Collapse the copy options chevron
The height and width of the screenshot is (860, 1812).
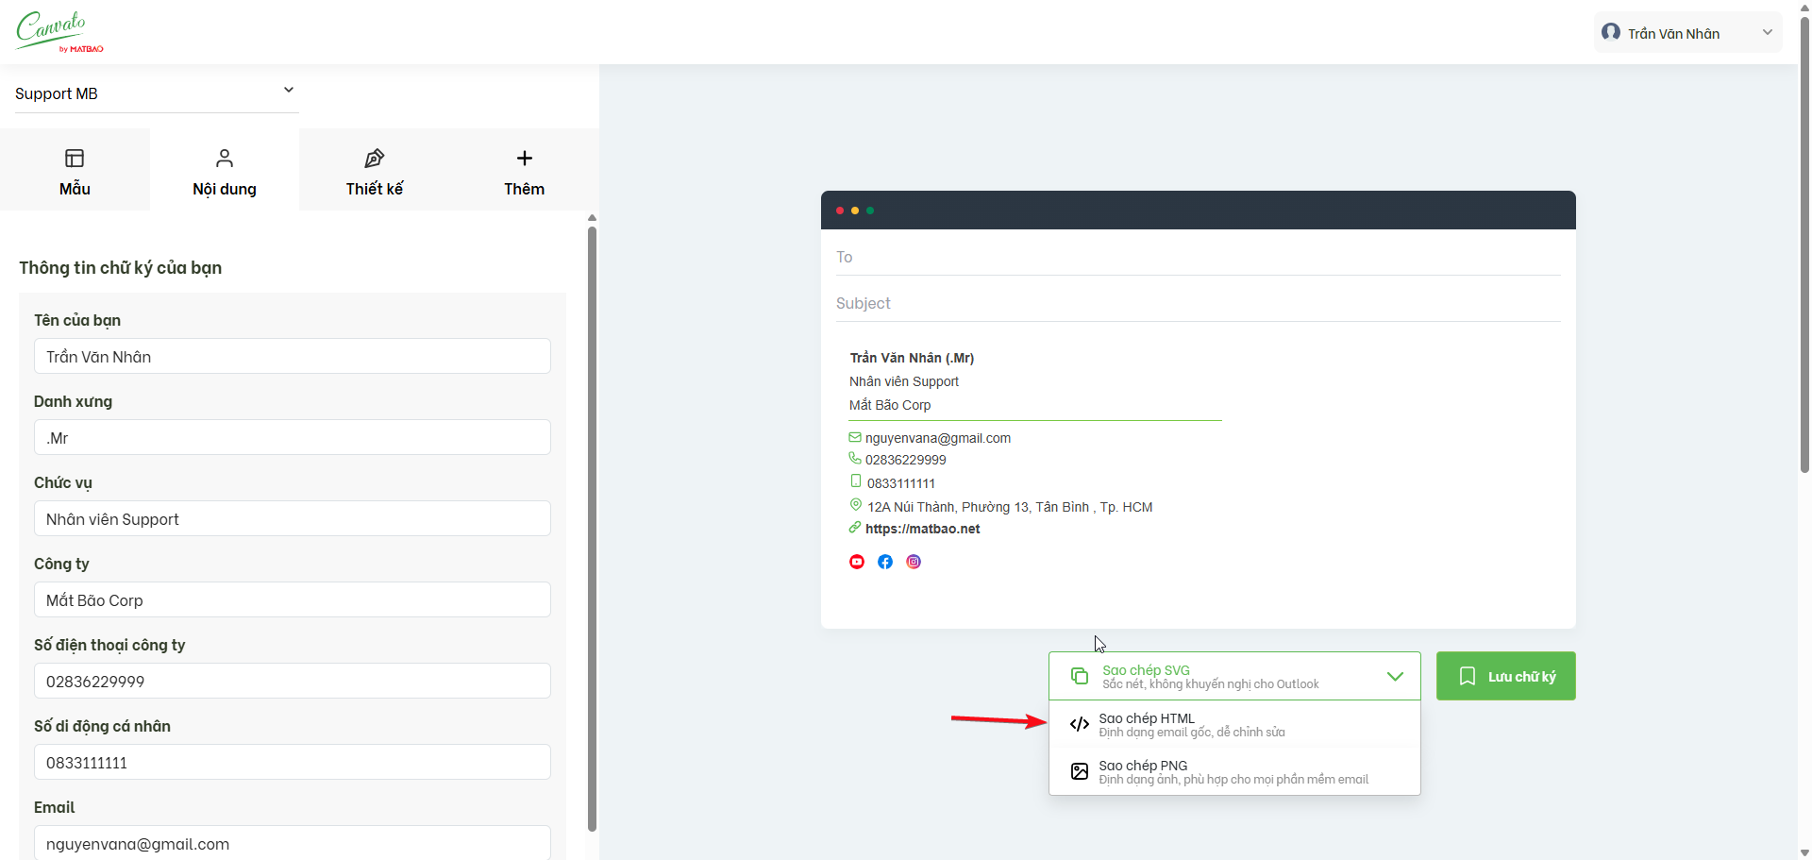[1395, 676]
